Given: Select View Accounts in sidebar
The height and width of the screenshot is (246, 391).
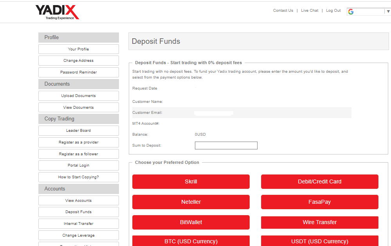Looking at the screenshot, I should (x=79, y=200).
